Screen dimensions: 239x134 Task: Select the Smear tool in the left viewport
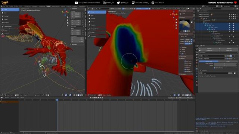click(10, 19)
